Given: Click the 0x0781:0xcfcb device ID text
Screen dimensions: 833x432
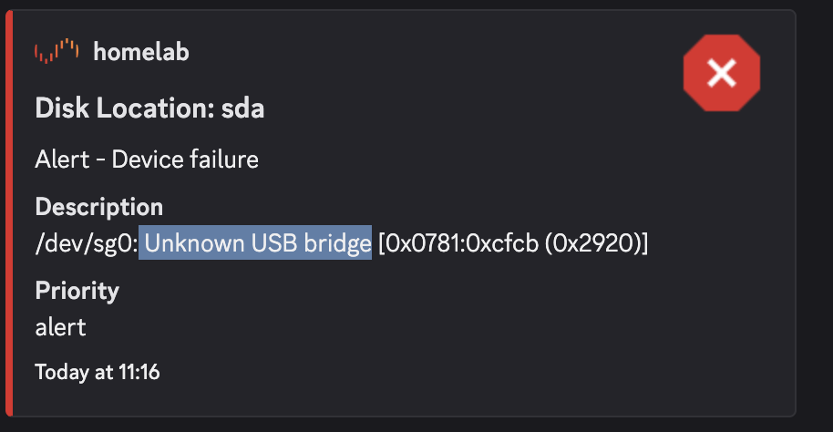Looking at the screenshot, I should (462, 243).
